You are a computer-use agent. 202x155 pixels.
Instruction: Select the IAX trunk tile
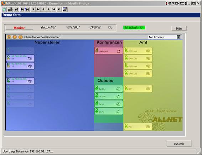[138, 126]
